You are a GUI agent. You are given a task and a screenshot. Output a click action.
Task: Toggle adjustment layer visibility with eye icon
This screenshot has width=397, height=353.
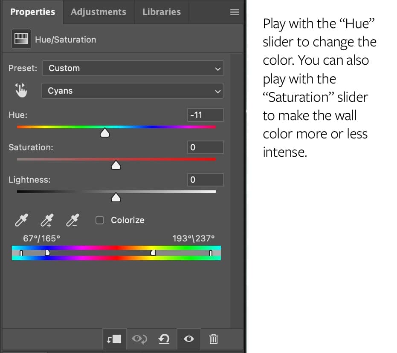click(189, 339)
